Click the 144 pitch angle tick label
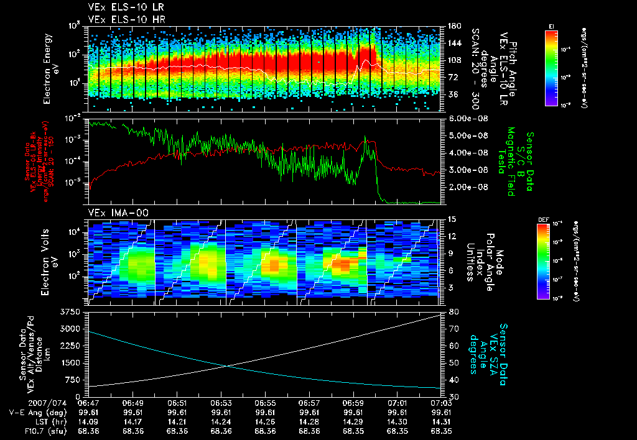This screenshot has height=440, width=637. 454,43
